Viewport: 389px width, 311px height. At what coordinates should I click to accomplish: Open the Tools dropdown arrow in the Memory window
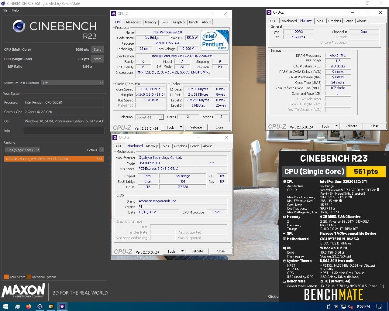(x=337, y=126)
